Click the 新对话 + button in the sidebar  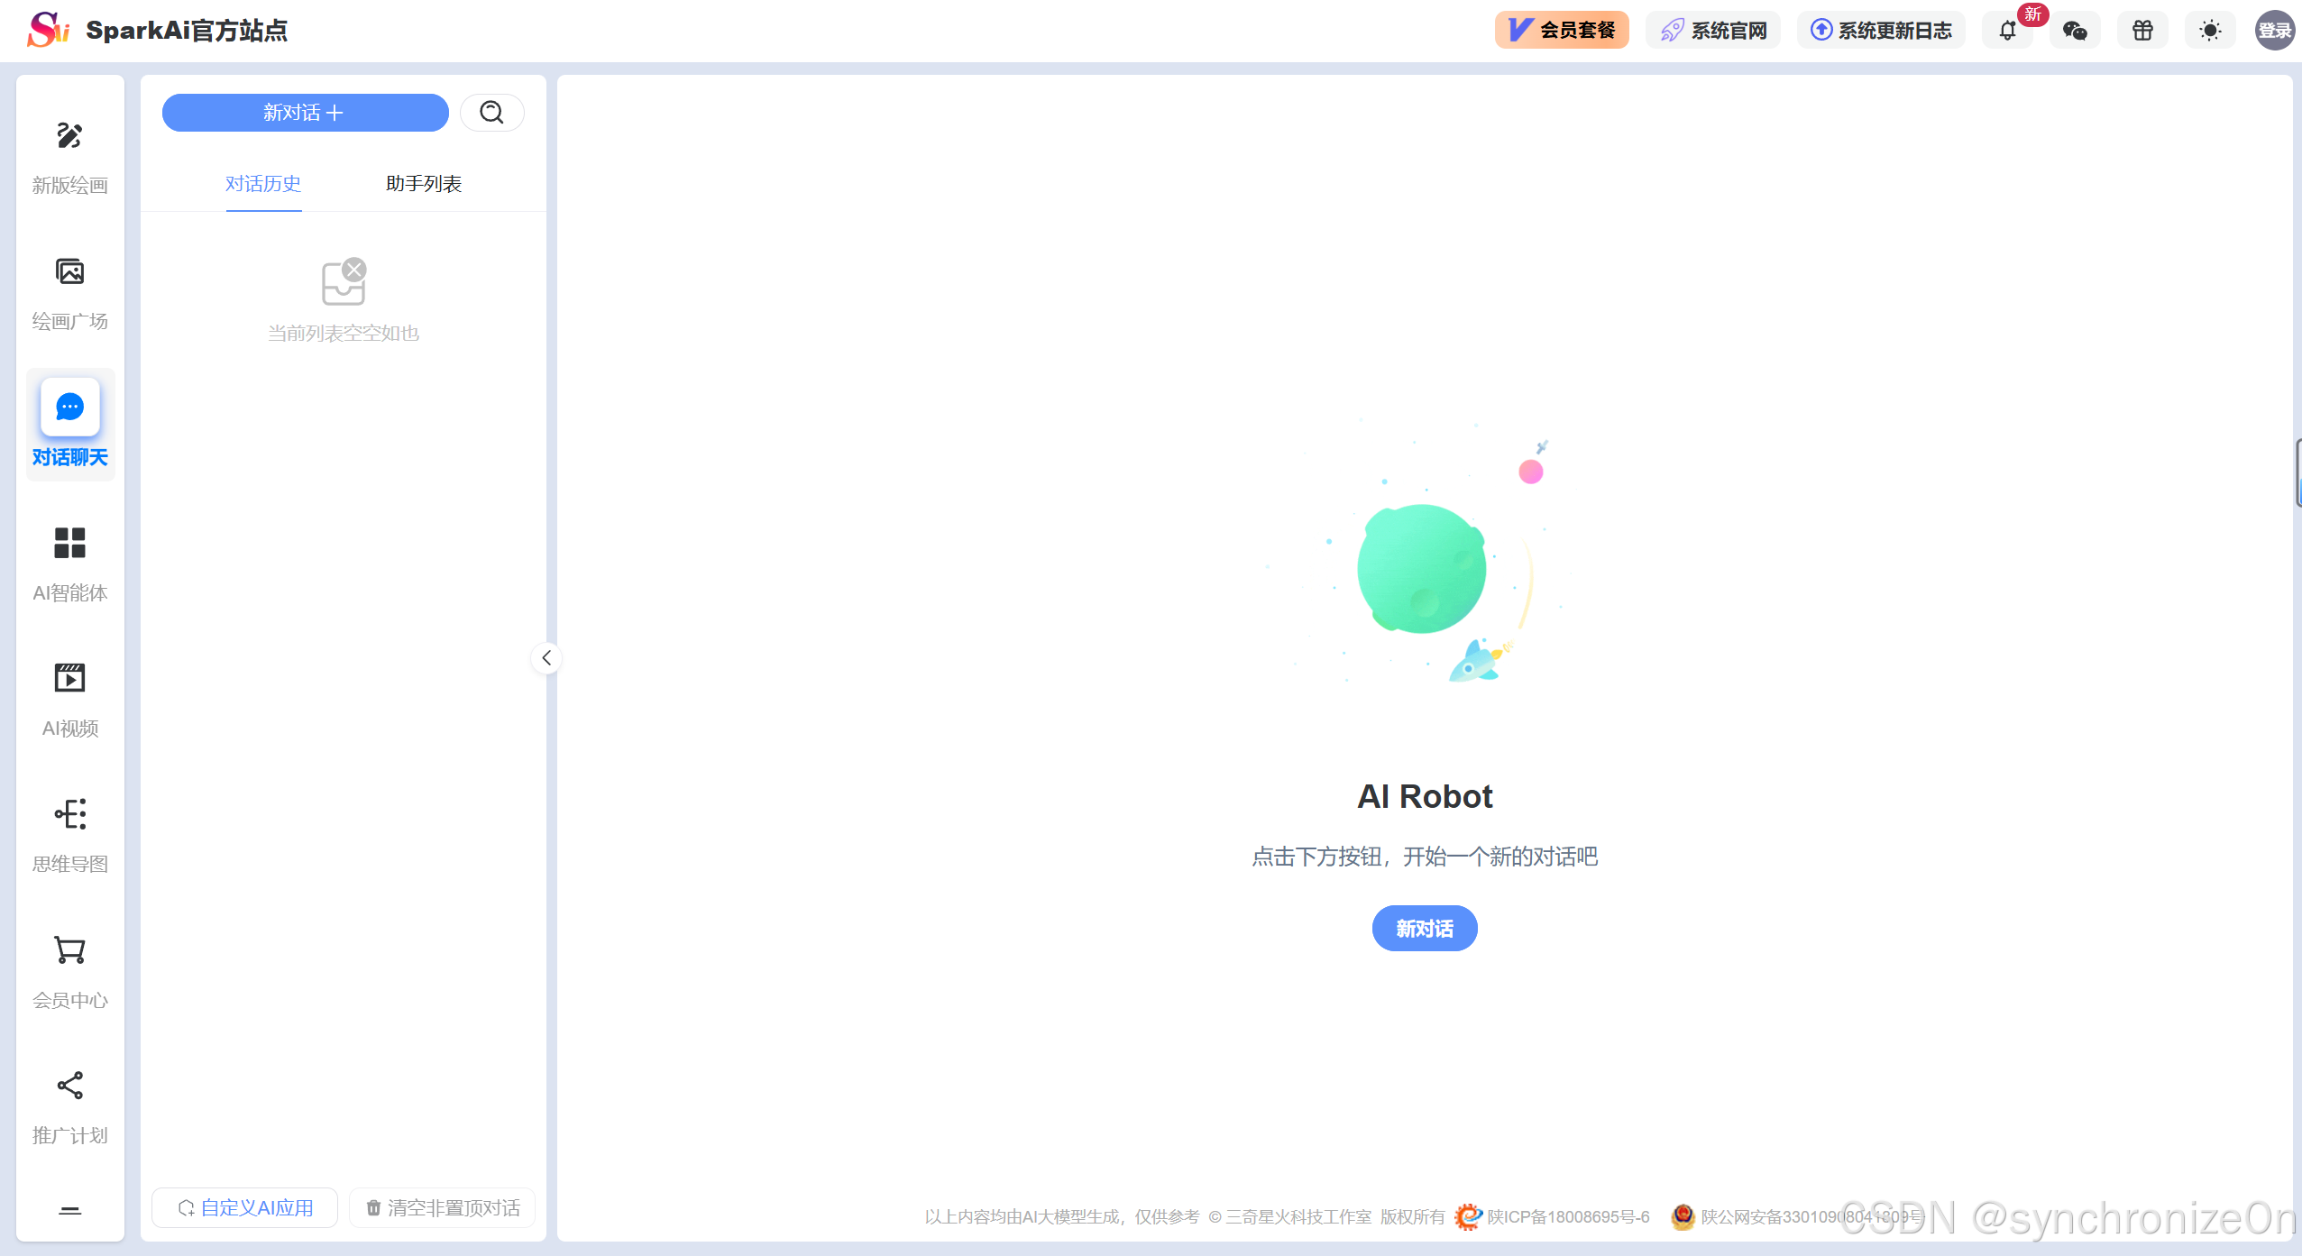click(x=305, y=113)
